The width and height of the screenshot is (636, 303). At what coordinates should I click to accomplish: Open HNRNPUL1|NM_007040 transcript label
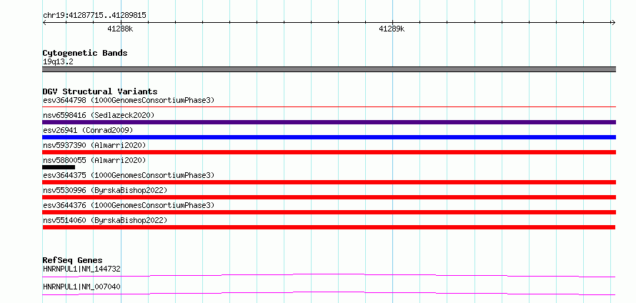click(81, 287)
